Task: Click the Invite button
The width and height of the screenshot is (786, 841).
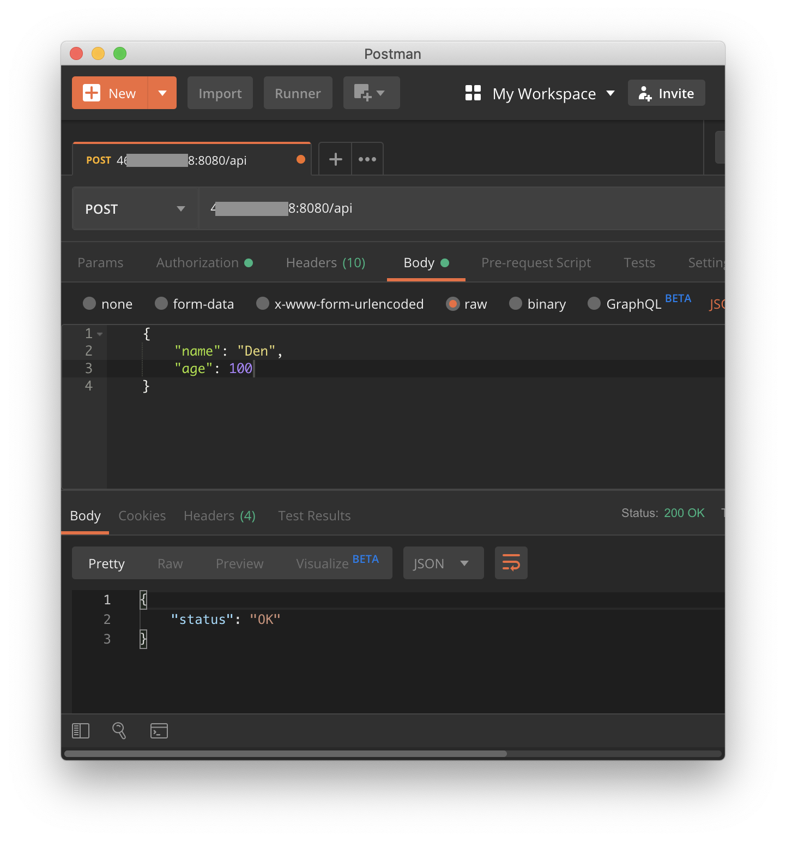Action: (667, 93)
